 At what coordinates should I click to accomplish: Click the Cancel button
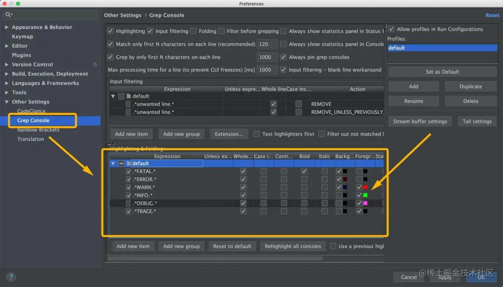(409, 277)
